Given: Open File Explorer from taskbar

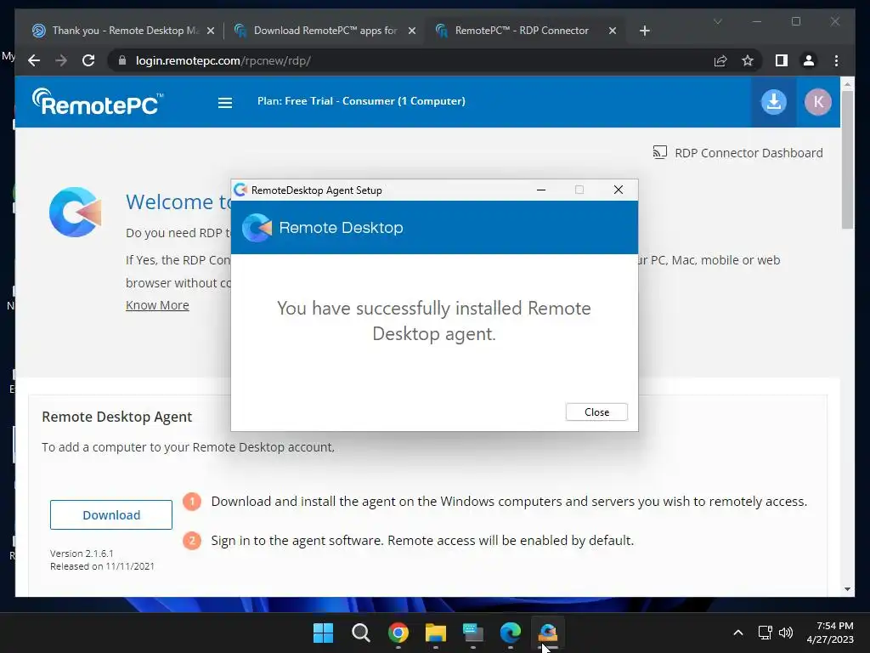Looking at the screenshot, I should [x=436, y=632].
